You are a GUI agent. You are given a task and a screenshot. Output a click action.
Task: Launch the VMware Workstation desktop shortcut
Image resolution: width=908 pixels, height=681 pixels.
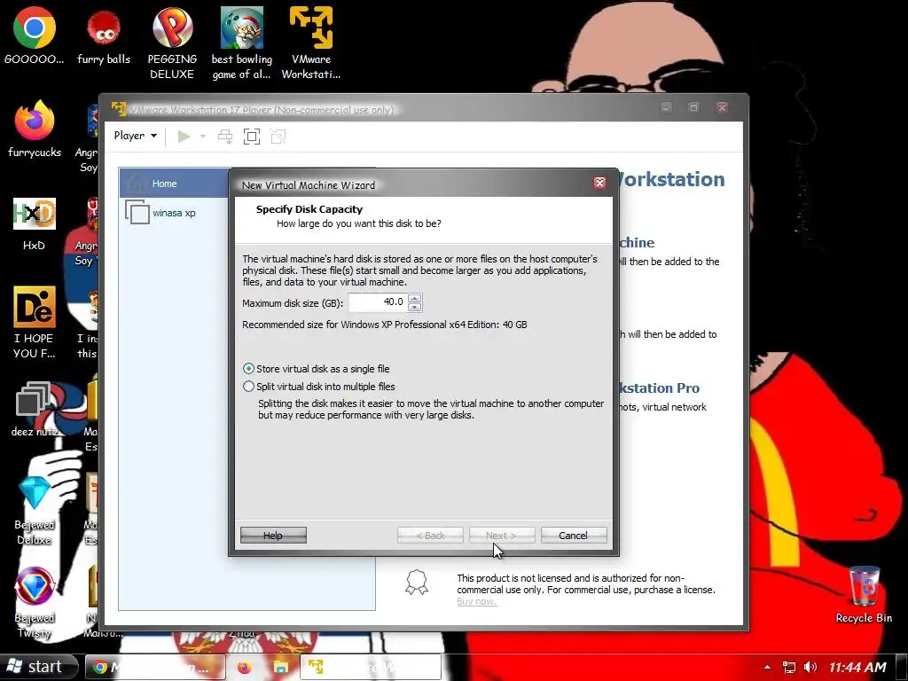tap(311, 43)
